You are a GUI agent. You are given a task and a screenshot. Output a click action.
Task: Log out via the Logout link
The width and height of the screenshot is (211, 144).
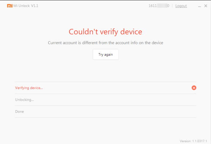[x=181, y=6]
